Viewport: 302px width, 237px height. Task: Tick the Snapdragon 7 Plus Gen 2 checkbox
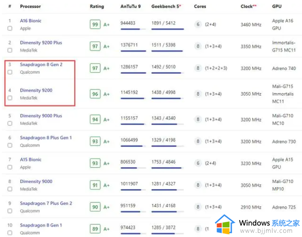pos(10,211)
